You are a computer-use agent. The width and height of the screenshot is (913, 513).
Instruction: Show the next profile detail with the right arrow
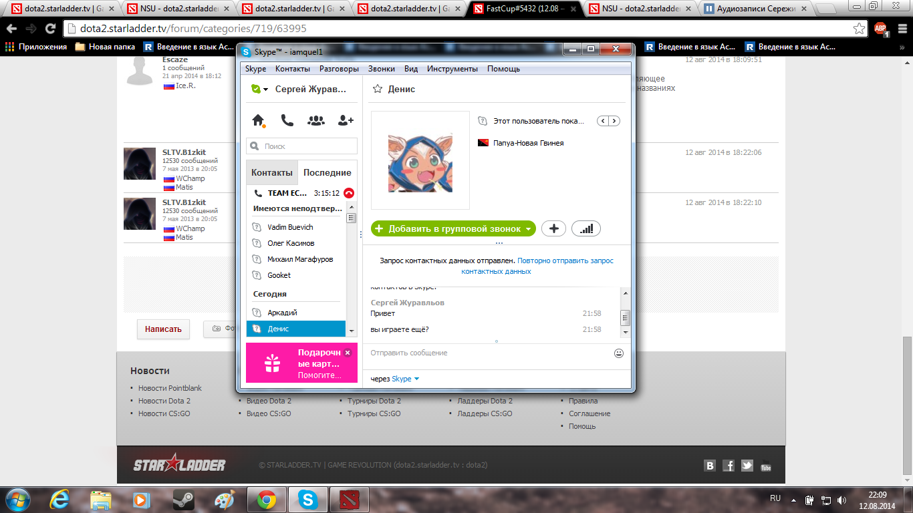point(614,121)
